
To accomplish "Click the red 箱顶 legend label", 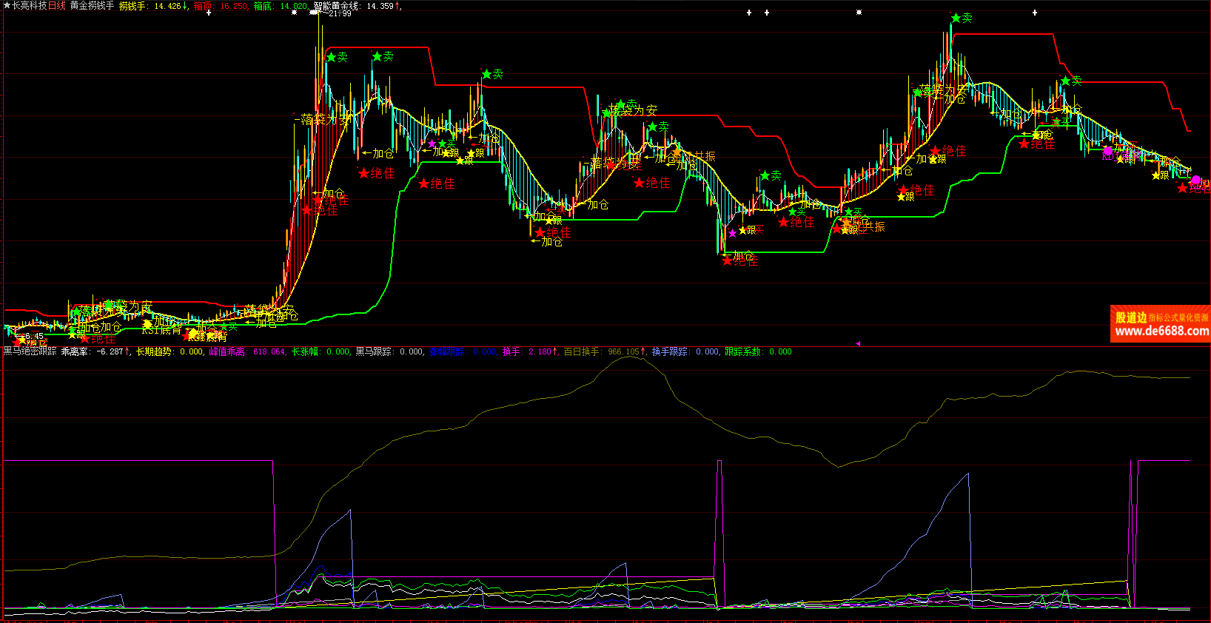I will [x=203, y=6].
